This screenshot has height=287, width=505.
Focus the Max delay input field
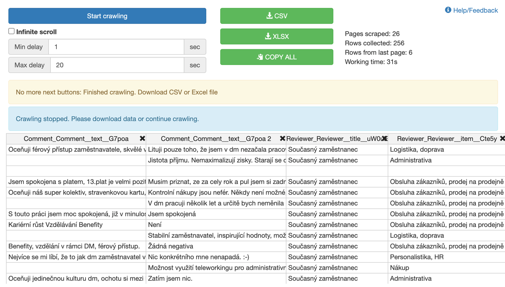click(117, 65)
